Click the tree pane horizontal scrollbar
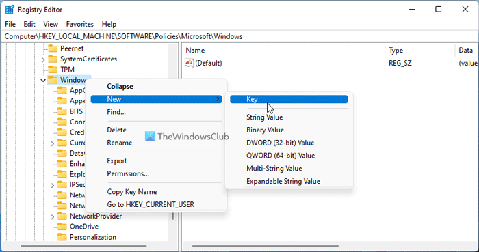The image size is (479, 252). click(83, 246)
